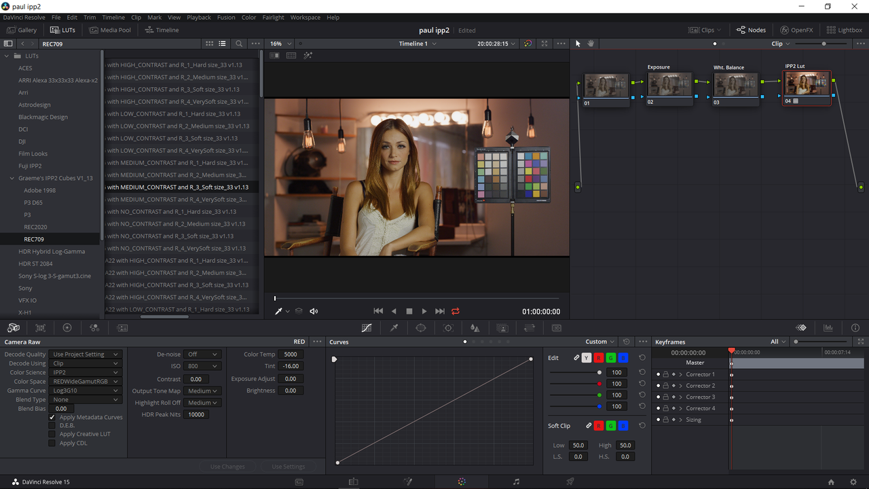Screen dimensions: 869x489
Task: Switch LUT browser to thumbnail grid view
Action: click(x=208, y=43)
